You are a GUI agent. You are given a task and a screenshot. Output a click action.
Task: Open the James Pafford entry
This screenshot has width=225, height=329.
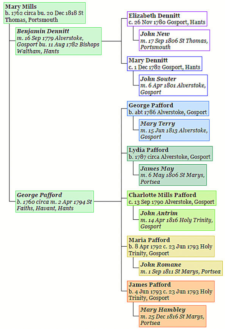coord(171,291)
